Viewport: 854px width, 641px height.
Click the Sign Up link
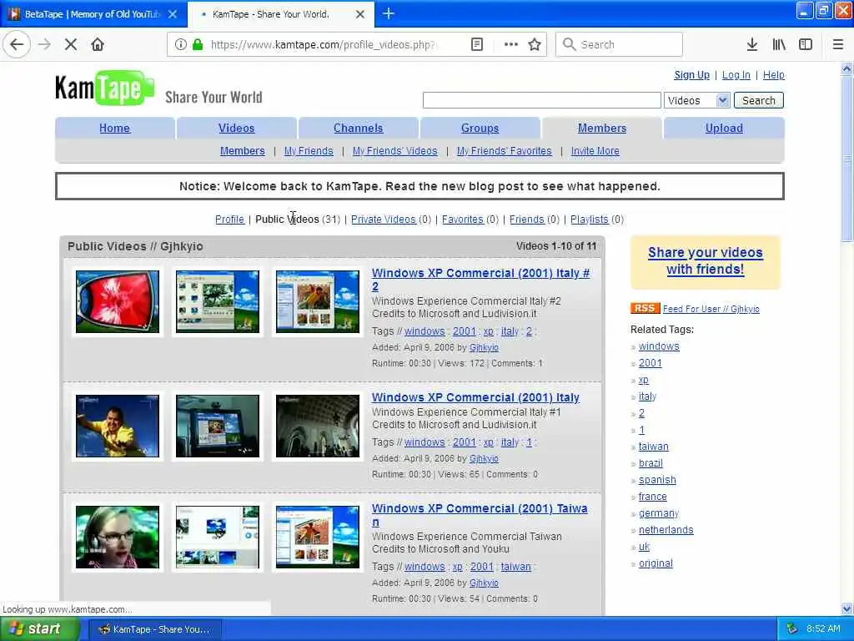click(691, 75)
